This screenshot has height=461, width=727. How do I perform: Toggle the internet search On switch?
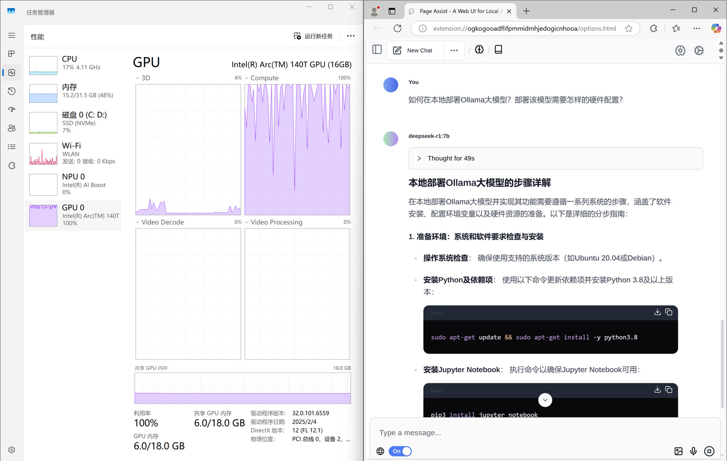point(400,451)
